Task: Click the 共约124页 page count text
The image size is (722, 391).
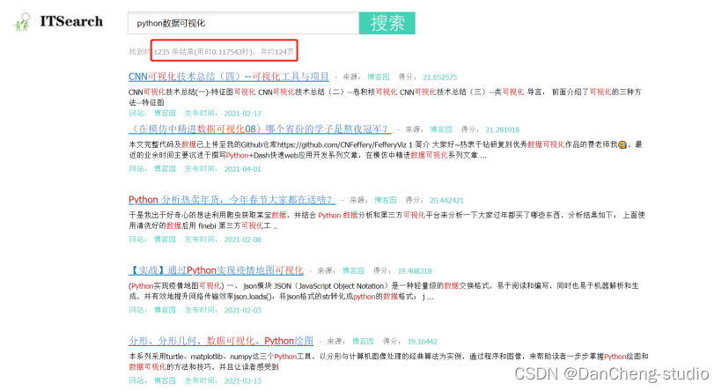Action: 277,52
